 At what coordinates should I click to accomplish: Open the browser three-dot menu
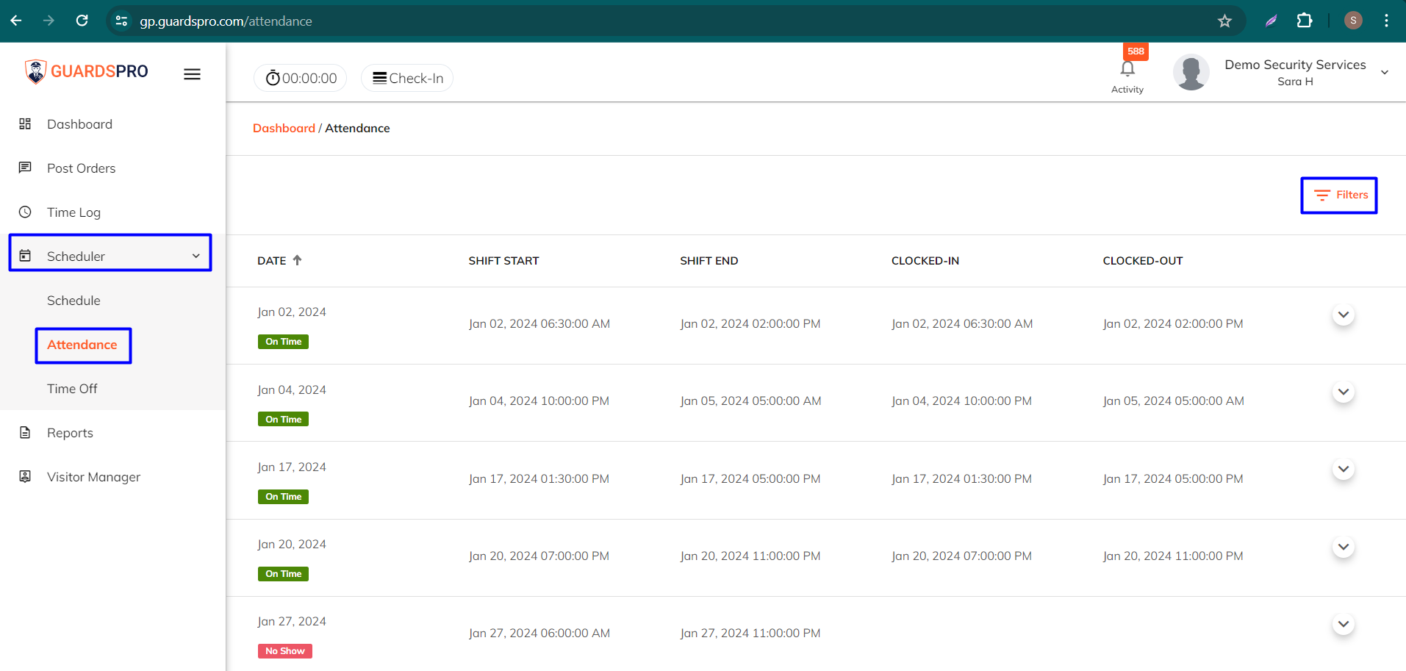[1386, 21]
